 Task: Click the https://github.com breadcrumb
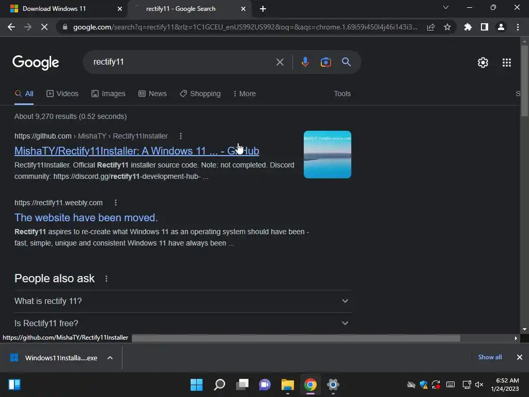[x=43, y=136]
